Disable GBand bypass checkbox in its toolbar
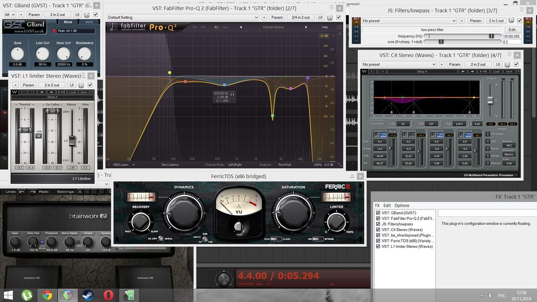The image size is (537, 302). coord(96,15)
